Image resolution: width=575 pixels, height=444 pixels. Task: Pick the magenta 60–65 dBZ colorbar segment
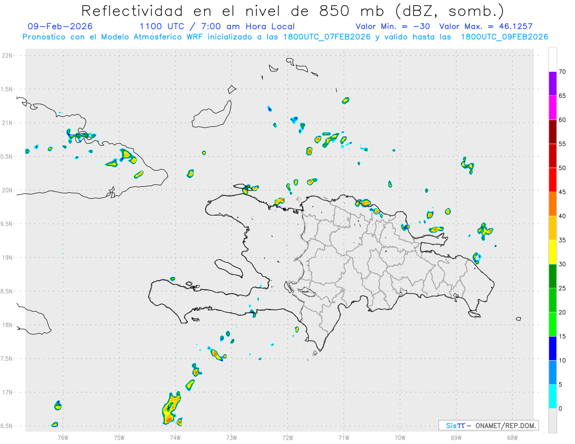552,107
